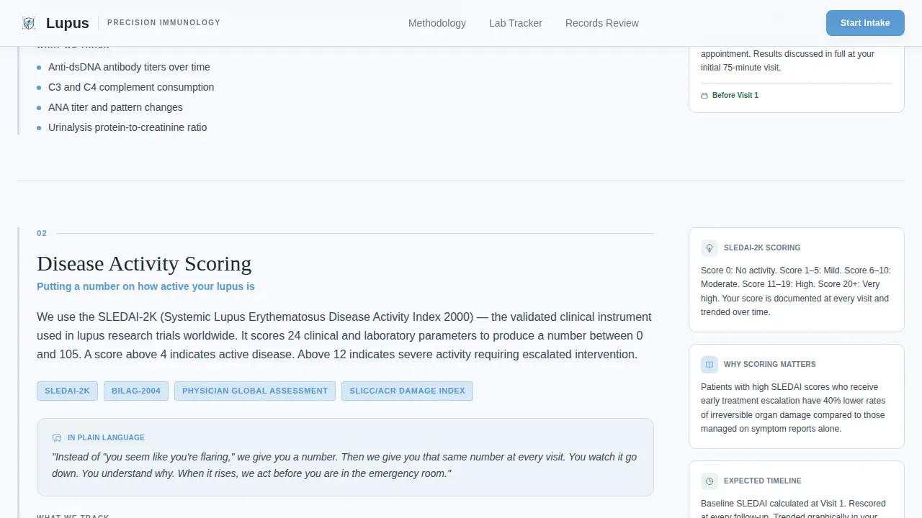
Task: Select the BILAG-2004 tag
Action: pos(136,391)
